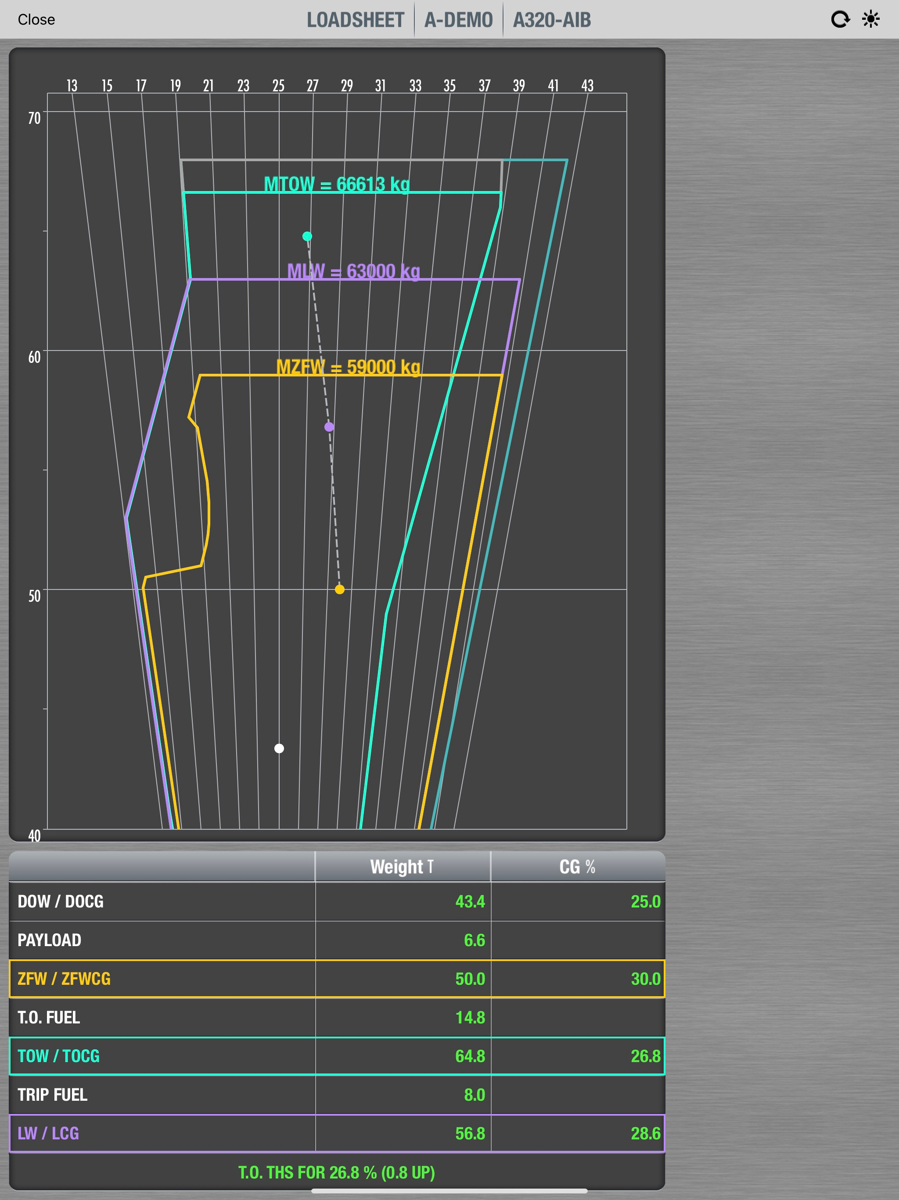Tap the T.O. THS trim setting text
Viewport: 899px width, 1200px height.
(337, 1172)
